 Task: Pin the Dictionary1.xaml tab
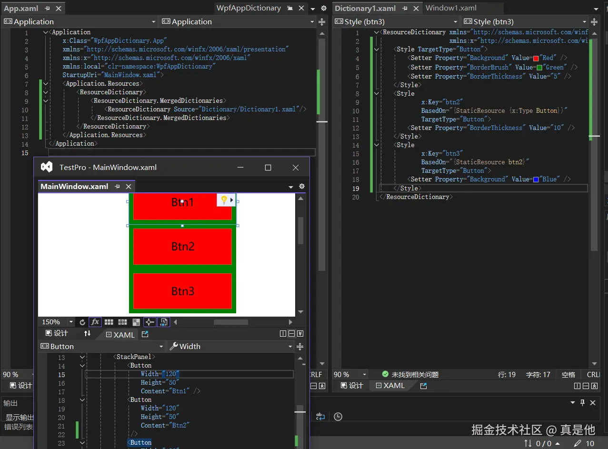405,9
